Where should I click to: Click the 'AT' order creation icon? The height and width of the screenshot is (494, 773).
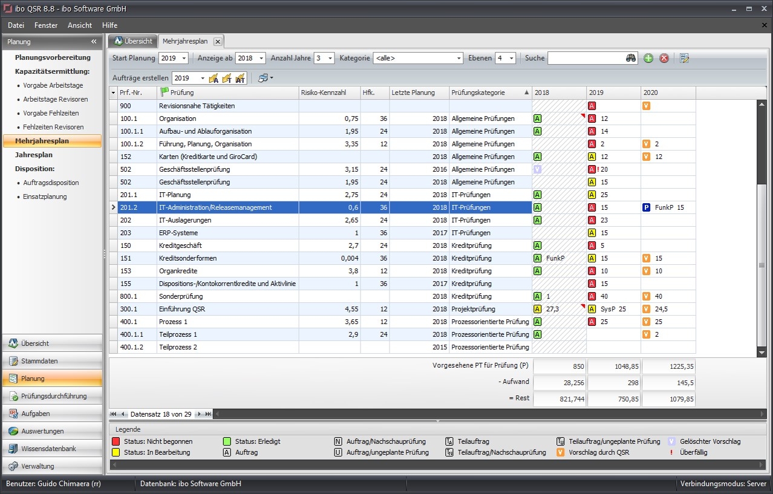pyautogui.click(x=240, y=78)
